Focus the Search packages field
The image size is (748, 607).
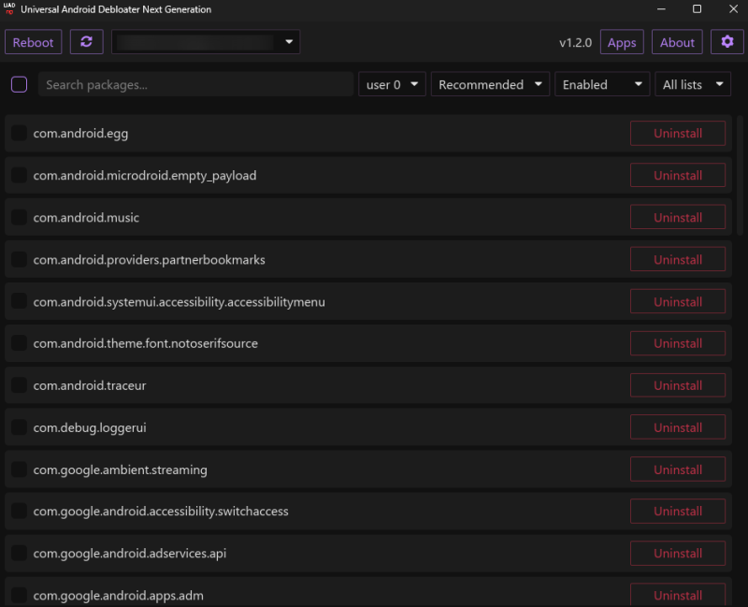tap(195, 84)
